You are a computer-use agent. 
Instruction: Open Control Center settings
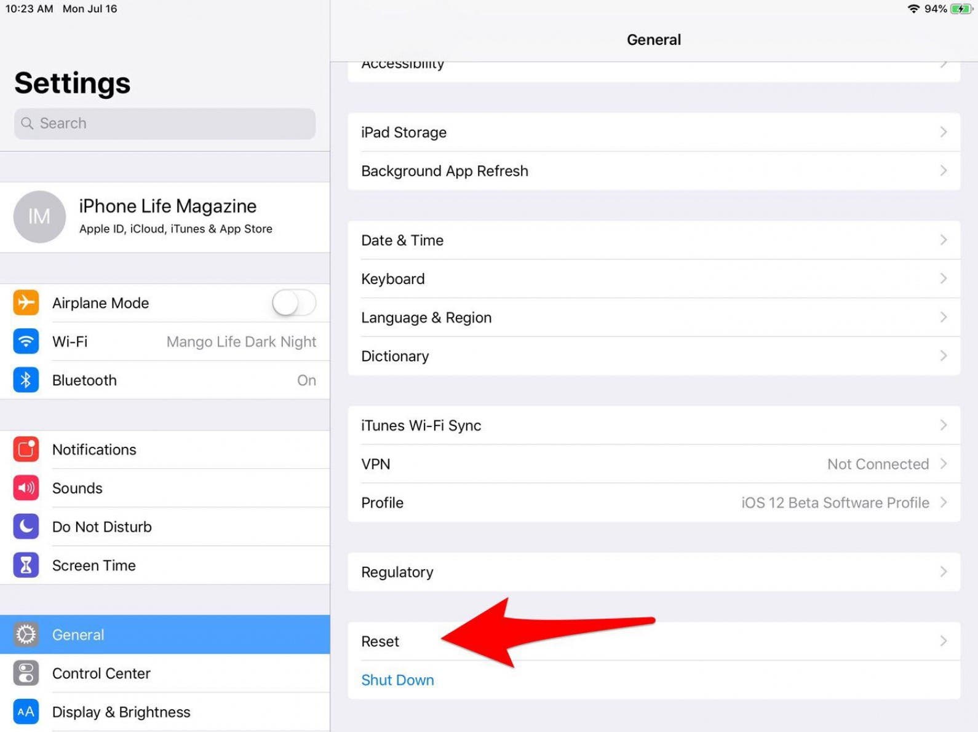tap(165, 673)
